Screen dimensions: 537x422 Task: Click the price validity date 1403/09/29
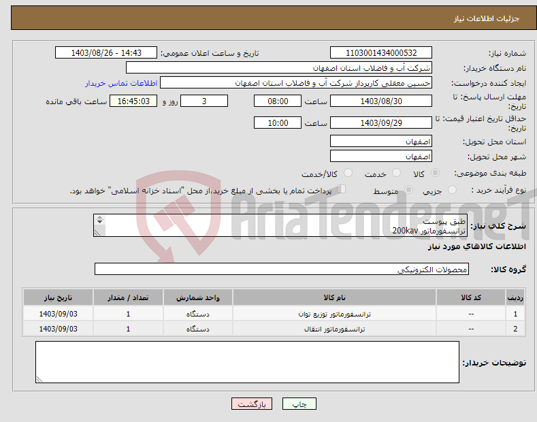[381, 123]
